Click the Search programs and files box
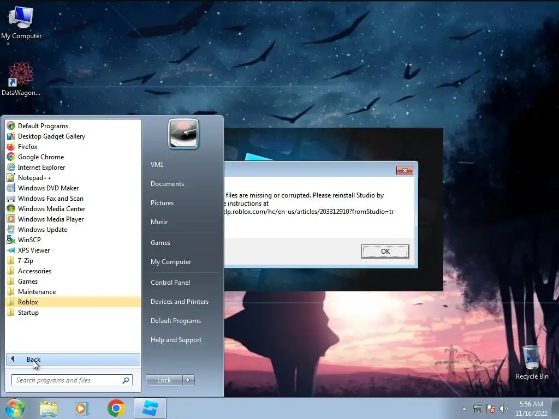 [72, 380]
